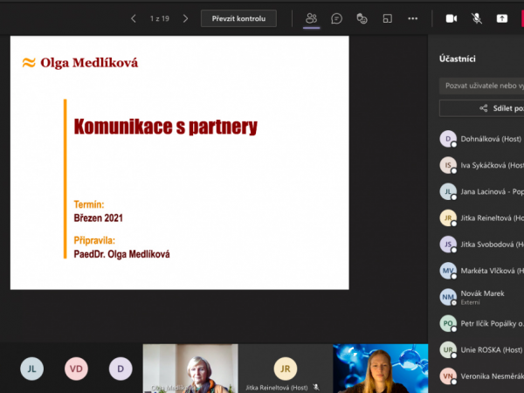The image size is (524, 393).
Task: Click the presentation slide titled Komunikace s partnery
Action: pos(179,162)
